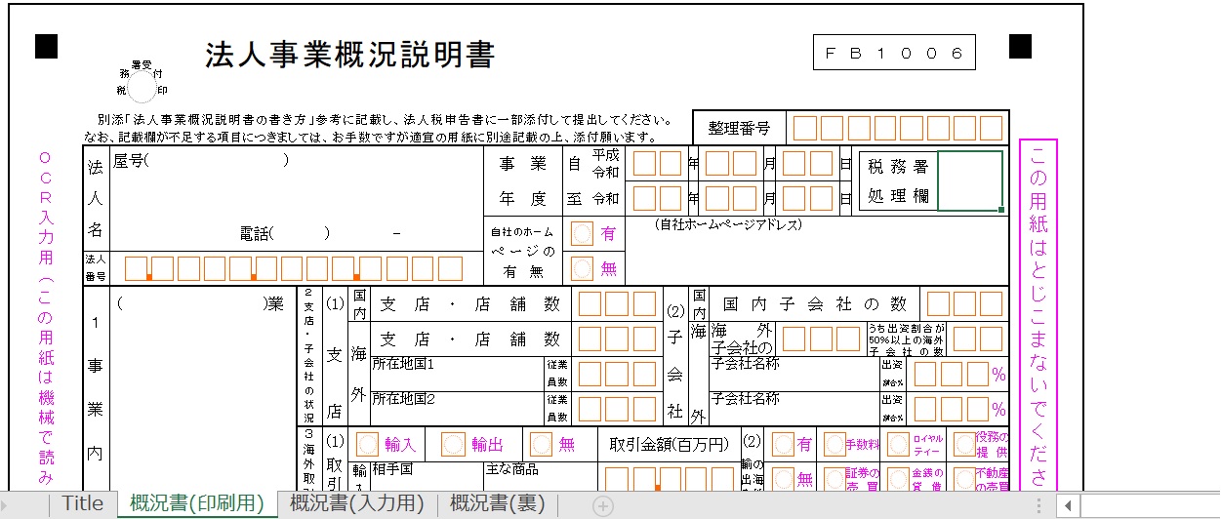
Task: Check the 輸入 (import) circle
Action: click(x=367, y=444)
